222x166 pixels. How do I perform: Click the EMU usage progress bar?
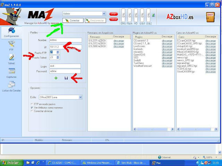(123, 15)
